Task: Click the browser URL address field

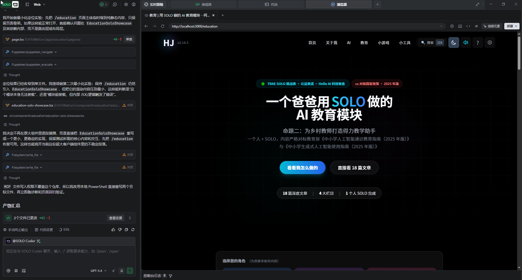Action: pyautogui.click(x=303, y=26)
